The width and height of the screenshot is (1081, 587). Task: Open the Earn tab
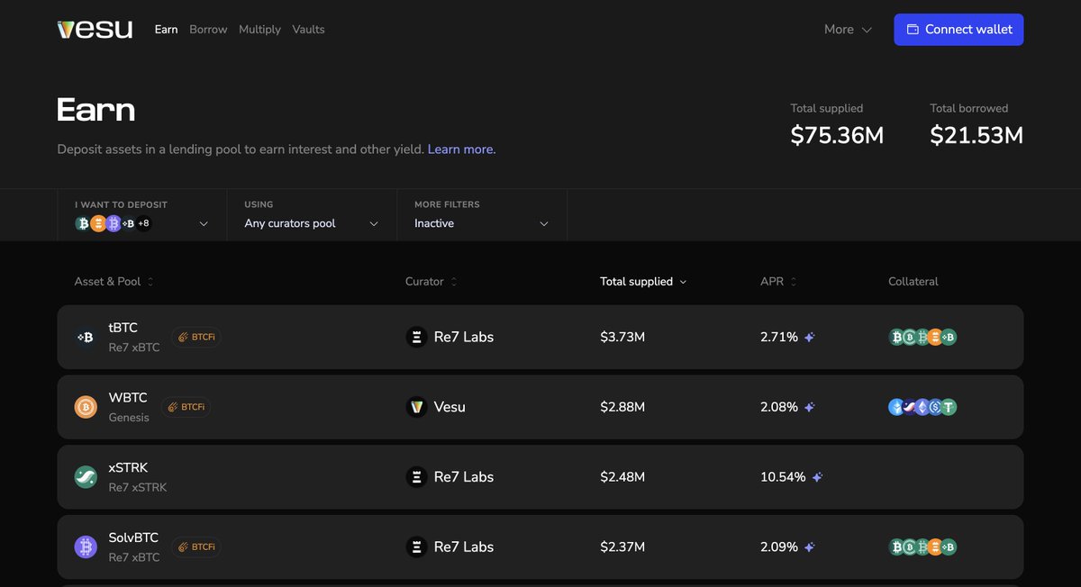(167, 30)
